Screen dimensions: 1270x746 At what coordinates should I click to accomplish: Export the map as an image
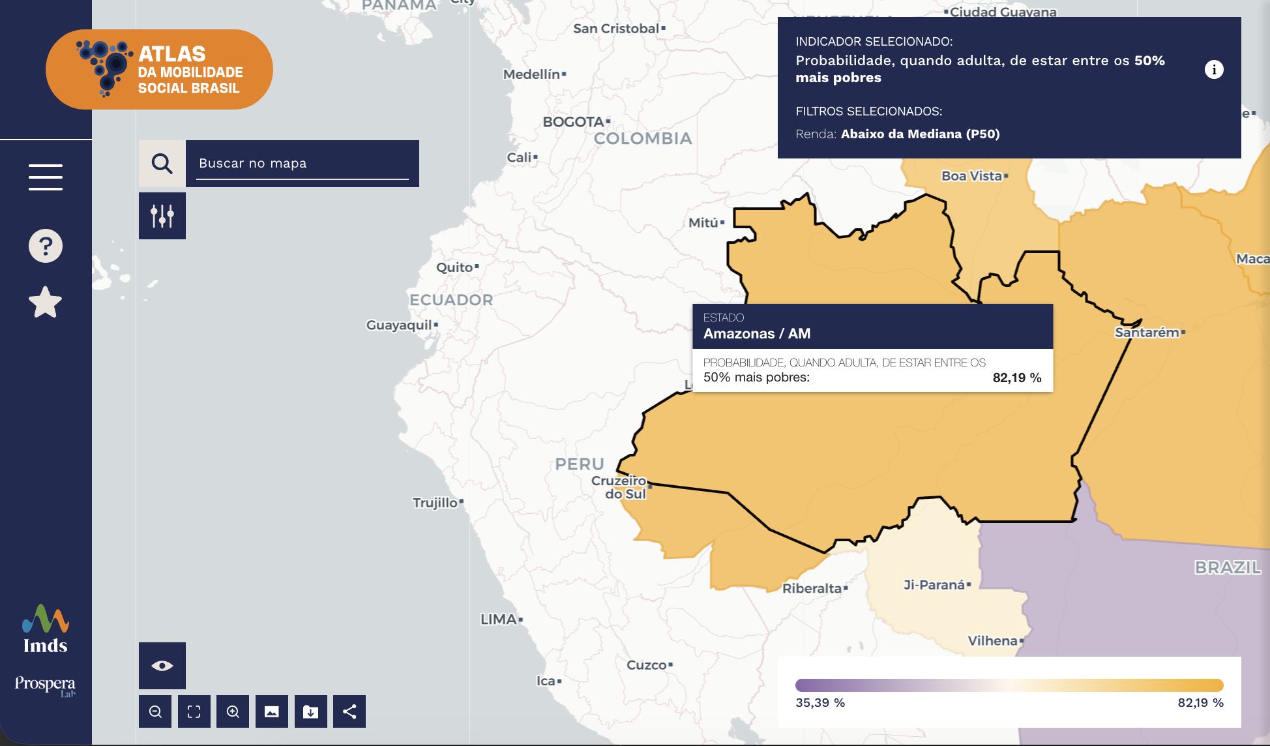click(272, 711)
